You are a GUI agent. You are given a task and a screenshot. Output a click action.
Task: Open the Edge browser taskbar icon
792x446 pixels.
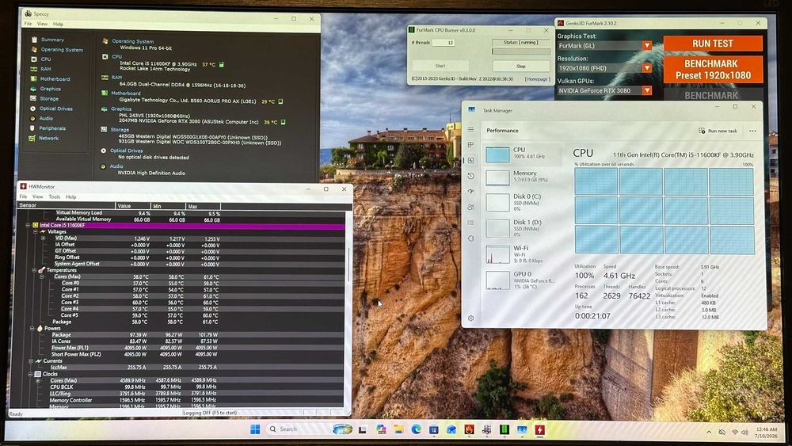[x=416, y=429]
